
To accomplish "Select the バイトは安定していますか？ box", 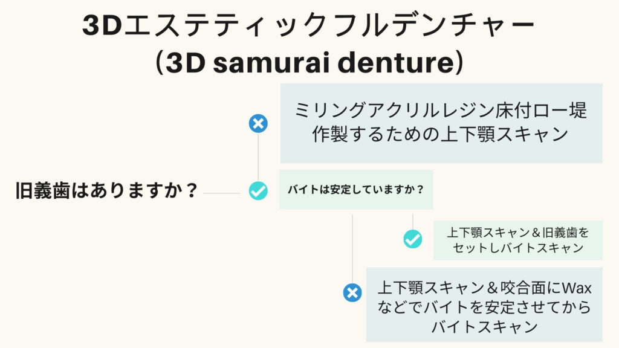I will pyautogui.click(x=356, y=189).
